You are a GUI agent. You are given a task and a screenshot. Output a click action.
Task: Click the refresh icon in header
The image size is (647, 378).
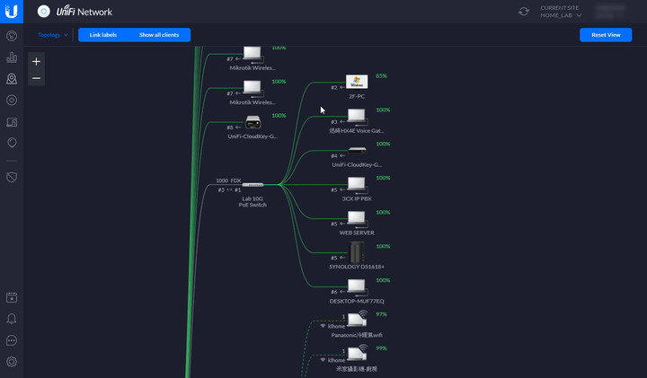(x=524, y=12)
